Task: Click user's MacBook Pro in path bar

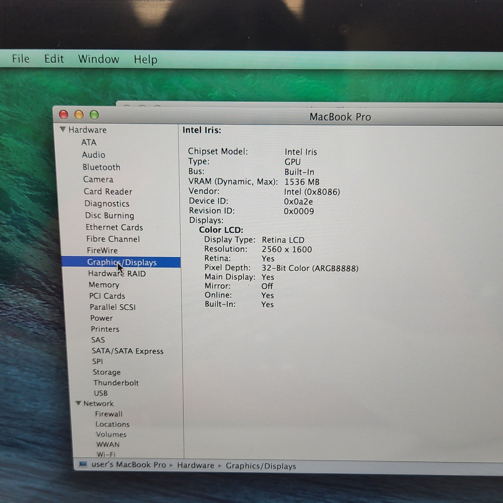Action: click(x=129, y=464)
